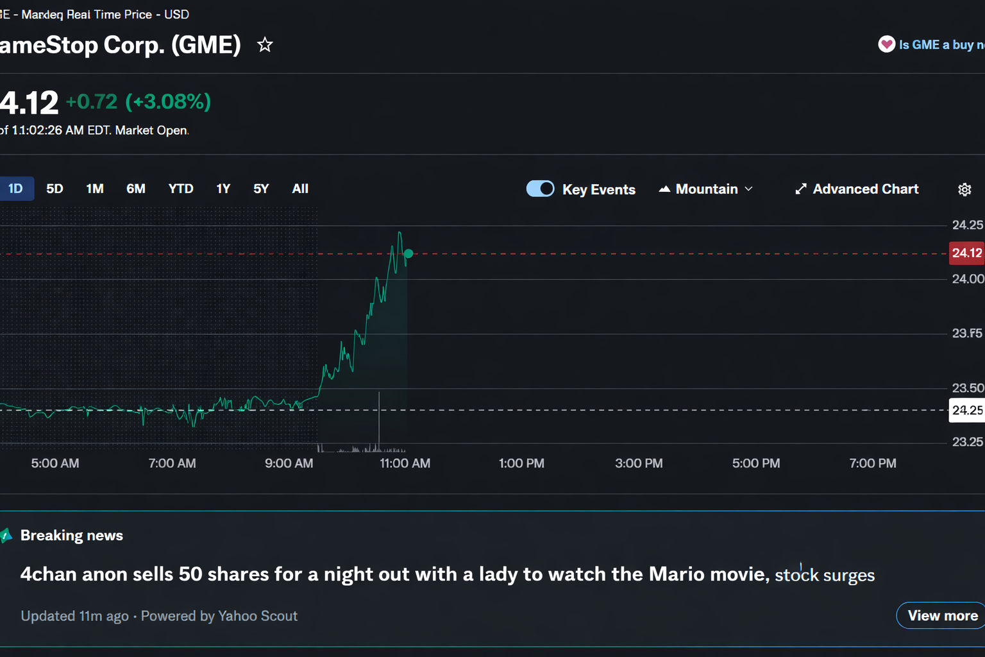Switch chart to the 6M range
The width and height of the screenshot is (985, 657).
(136, 189)
